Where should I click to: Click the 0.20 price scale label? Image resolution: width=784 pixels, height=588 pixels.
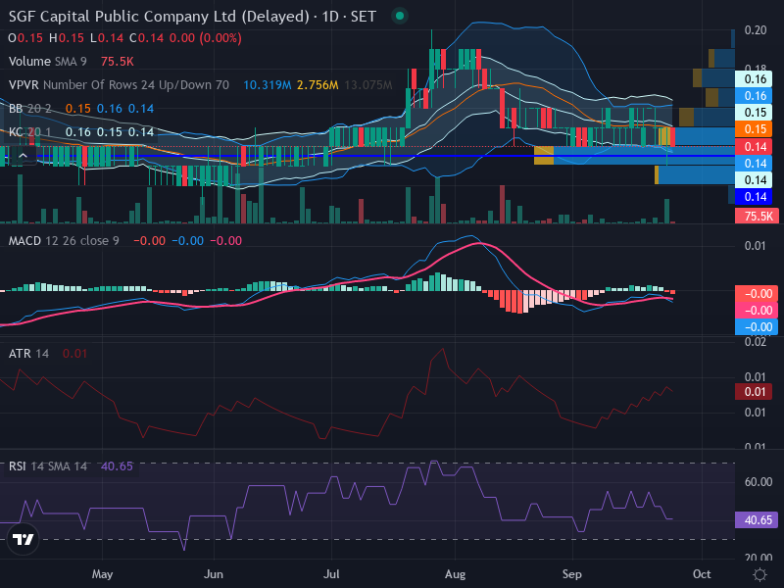click(x=756, y=30)
